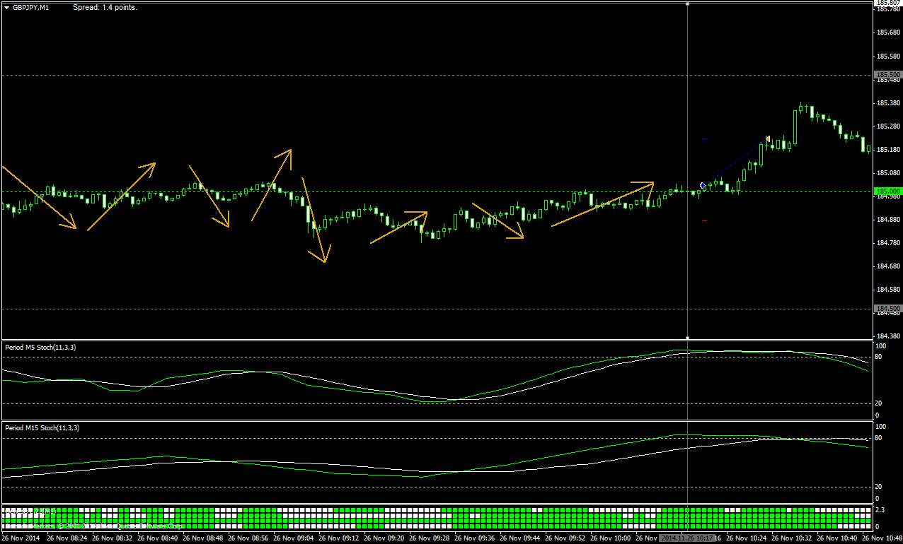Viewport: 903px width, 544px height.
Task: Click the 184.500 grey price level label
Action: (x=888, y=309)
